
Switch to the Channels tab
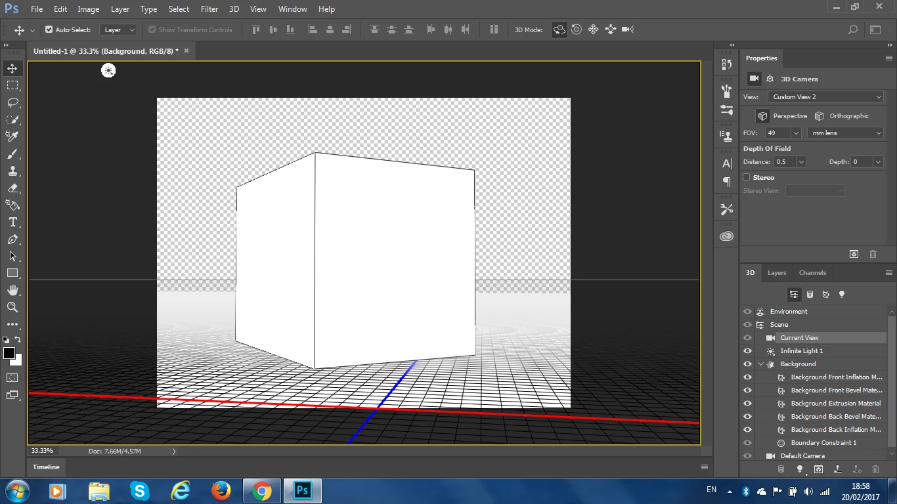[812, 273]
